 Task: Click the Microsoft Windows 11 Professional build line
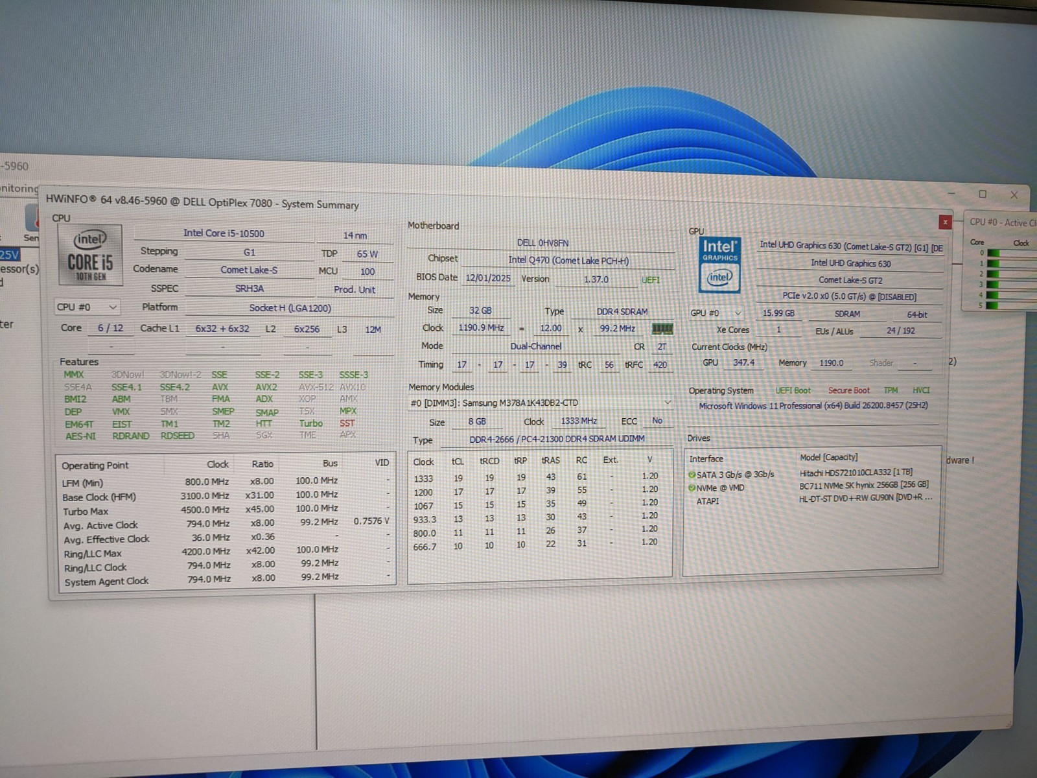[813, 406]
